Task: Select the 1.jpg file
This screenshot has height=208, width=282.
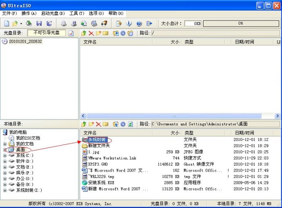Action: tap(94, 152)
